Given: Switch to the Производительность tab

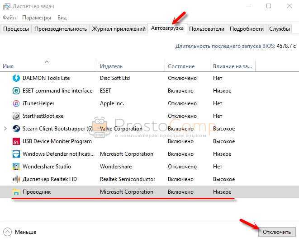Looking at the screenshot, I should [61, 29].
